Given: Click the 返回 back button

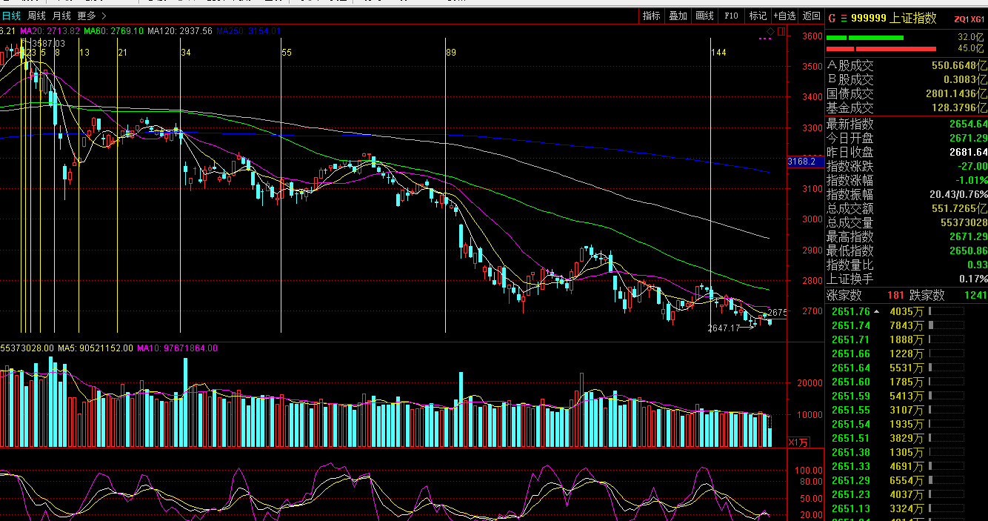Looking at the screenshot, I should click(812, 16).
